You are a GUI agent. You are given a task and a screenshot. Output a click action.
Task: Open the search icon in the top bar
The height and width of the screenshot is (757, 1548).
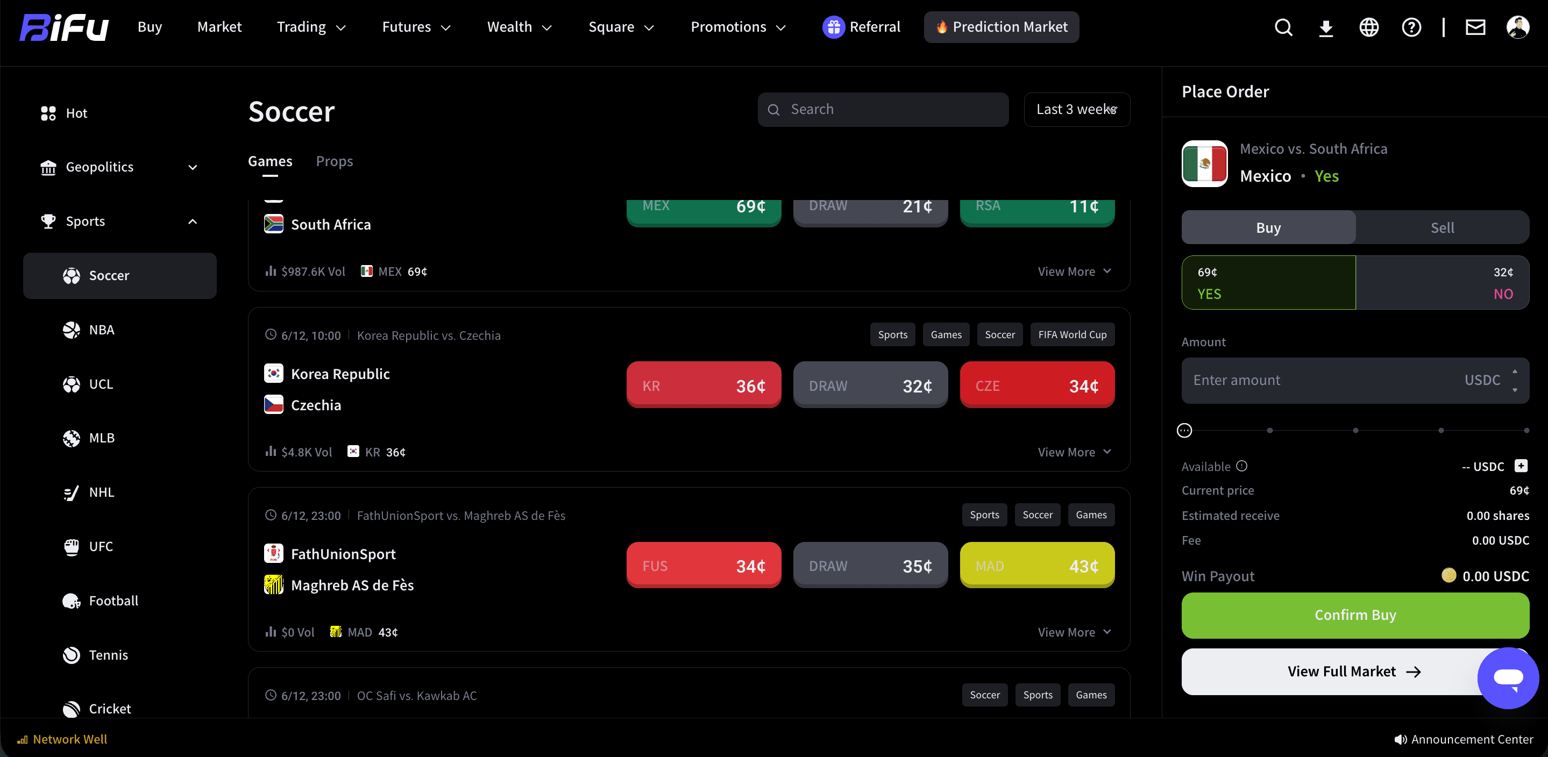[x=1283, y=27]
